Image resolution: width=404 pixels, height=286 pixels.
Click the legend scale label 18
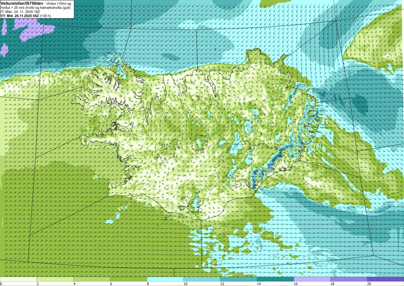(x=332, y=284)
